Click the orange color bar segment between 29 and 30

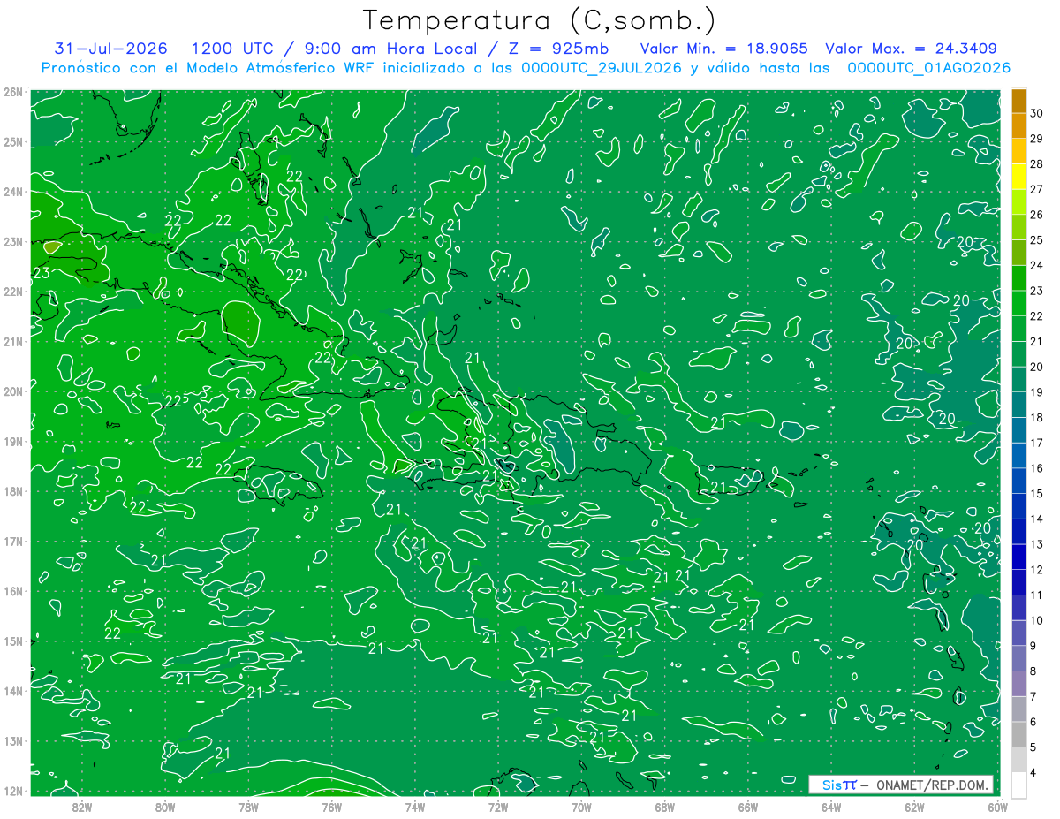click(x=1018, y=126)
